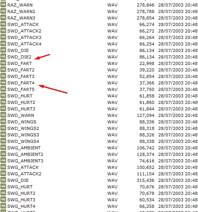Click the audio icon beside SWD_WARN
The image size is (198, 212).
[3, 115]
